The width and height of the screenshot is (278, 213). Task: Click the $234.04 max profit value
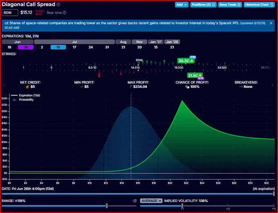pos(140,87)
